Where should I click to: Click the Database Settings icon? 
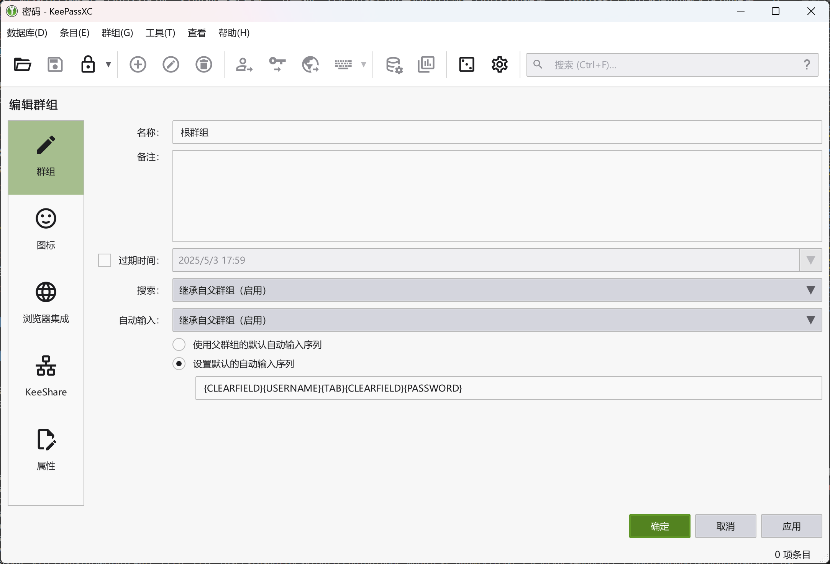coord(394,65)
